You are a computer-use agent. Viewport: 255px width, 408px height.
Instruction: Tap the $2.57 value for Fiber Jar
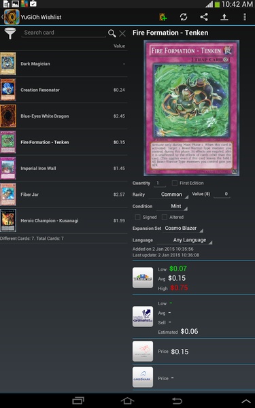coord(119,194)
